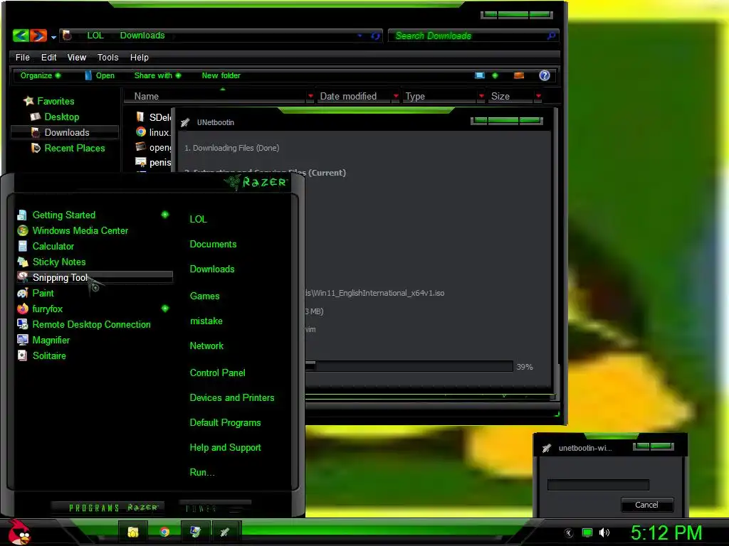Click the Open toolbar button
Viewport: 729px width, 546px height.
[100, 75]
